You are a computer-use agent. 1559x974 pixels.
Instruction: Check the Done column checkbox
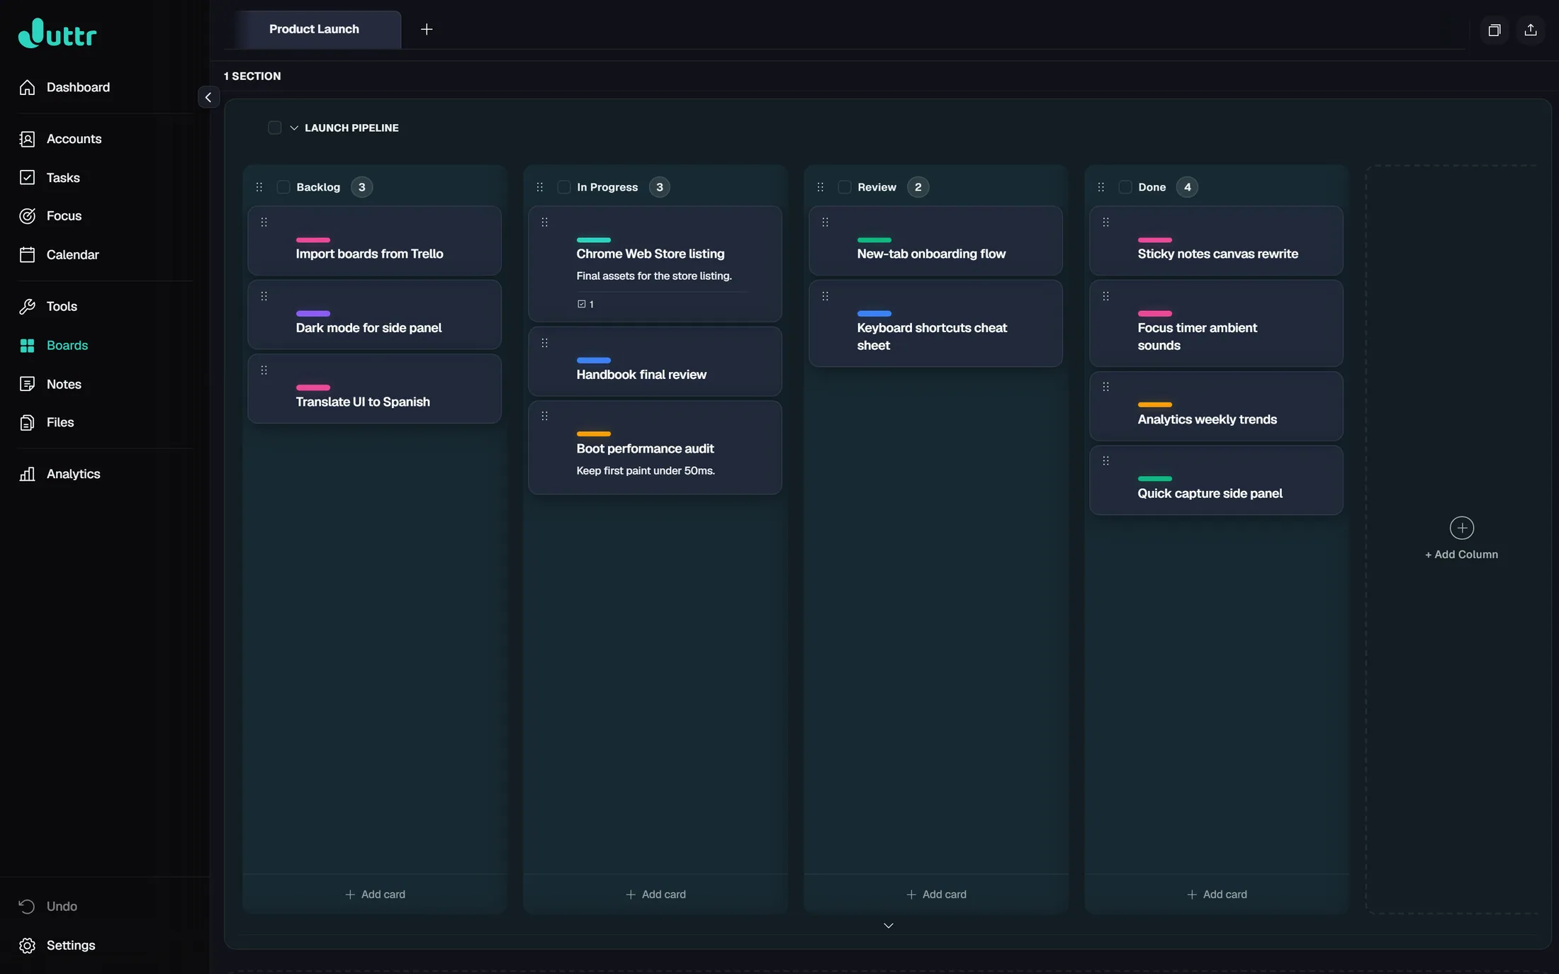tap(1125, 187)
